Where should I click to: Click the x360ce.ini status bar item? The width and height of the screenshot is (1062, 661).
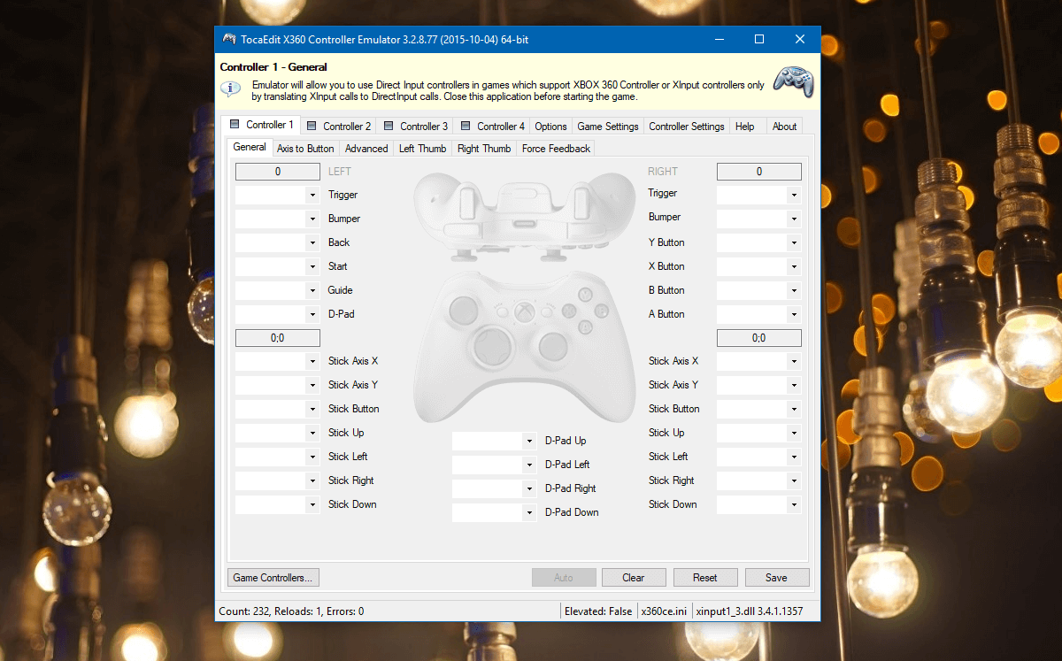click(x=663, y=611)
